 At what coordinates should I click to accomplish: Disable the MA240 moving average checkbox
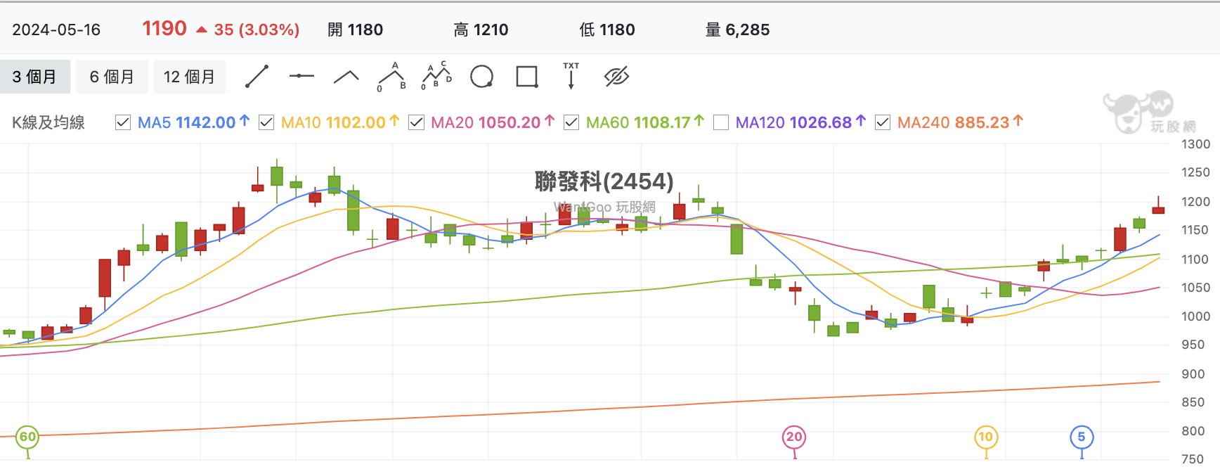883,122
